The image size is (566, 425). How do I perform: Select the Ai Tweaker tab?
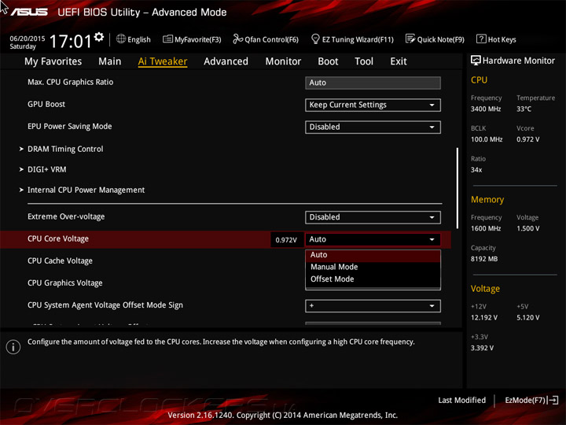click(x=163, y=61)
